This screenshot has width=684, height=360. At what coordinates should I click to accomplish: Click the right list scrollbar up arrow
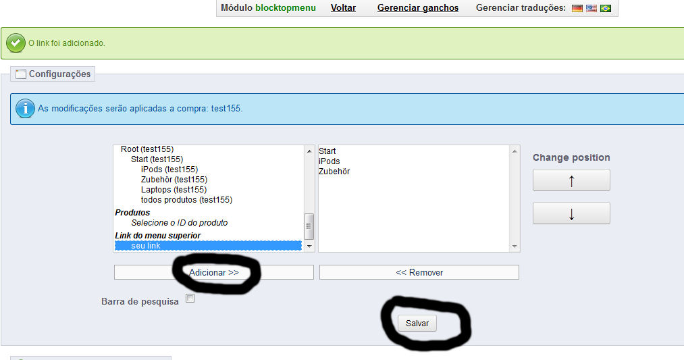coord(515,151)
